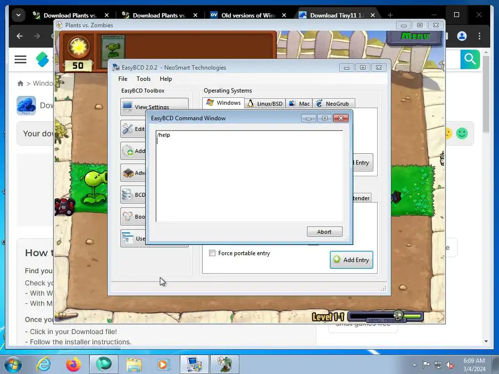Maximize the EasyBCD Command Window
Image resolution: width=499 pixels, height=374 pixels.
(x=325, y=118)
